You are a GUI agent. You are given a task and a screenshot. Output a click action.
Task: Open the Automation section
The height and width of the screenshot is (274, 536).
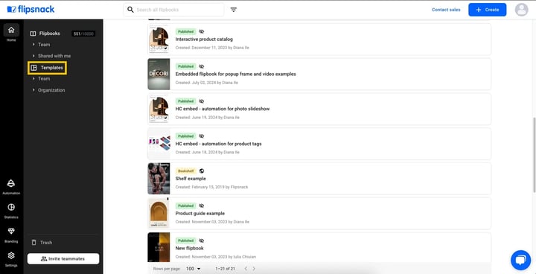[x=11, y=187]
